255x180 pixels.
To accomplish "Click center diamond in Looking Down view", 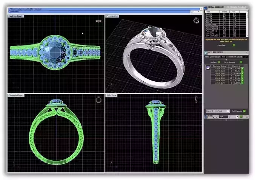I will point(55,53).
